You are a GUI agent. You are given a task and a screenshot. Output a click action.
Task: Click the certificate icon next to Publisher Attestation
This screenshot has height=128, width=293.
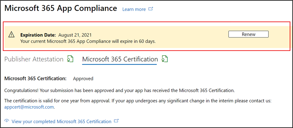[70, 59]
